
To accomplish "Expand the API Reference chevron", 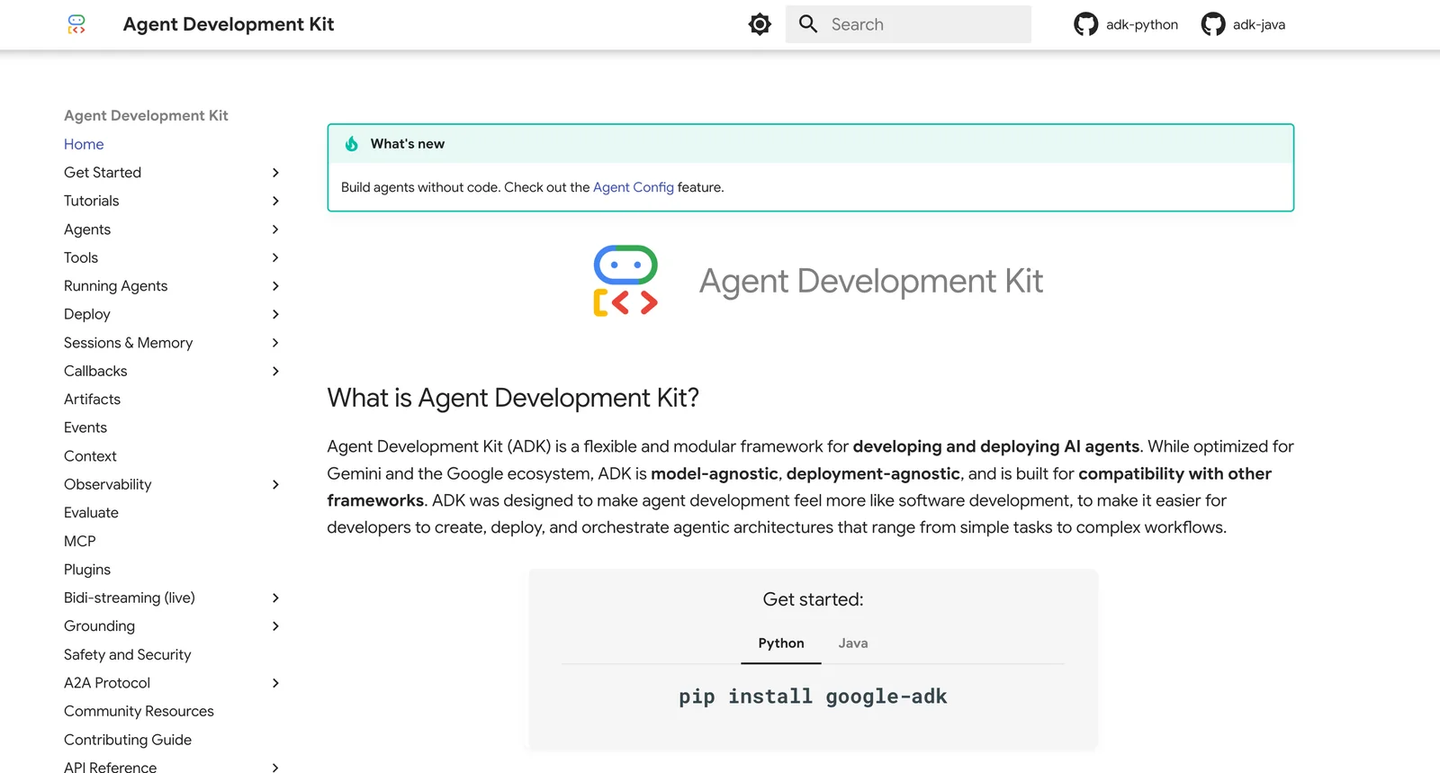I will [275, 768].
